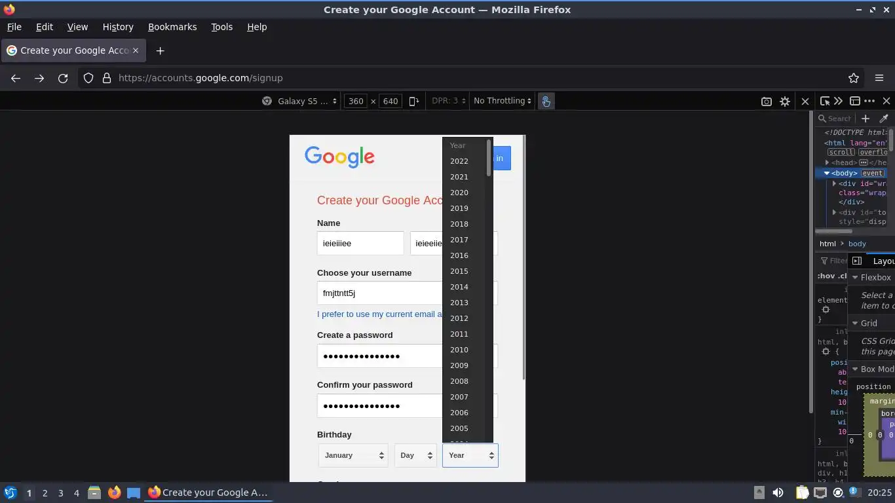Viewport: 895px width, 503px height.
Task: Click the viewport height field 640
Action: 390,101
